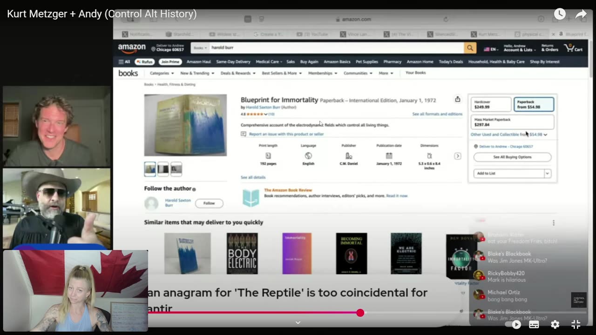This screenshot has height=335, width=596.
Task: Select the Mass Market Paperback $297.84 format
Action: click(512, 122)
